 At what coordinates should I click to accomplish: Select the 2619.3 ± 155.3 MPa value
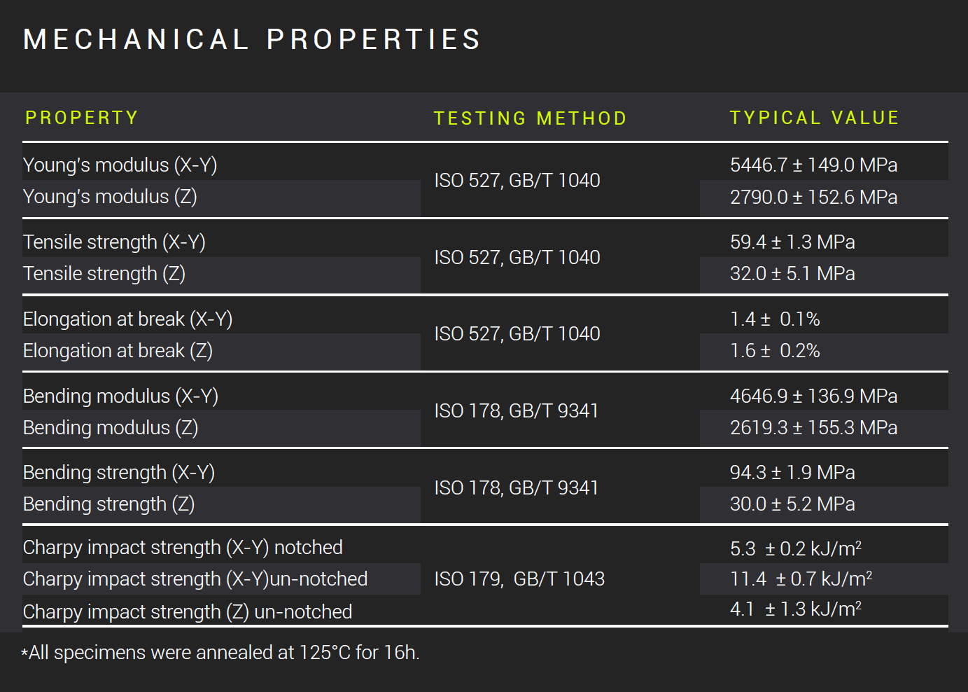(x=813, y=427)
